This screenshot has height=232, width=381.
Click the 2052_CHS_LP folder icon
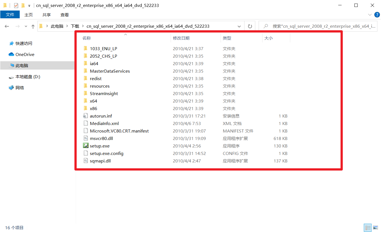[x=85, y=56]
